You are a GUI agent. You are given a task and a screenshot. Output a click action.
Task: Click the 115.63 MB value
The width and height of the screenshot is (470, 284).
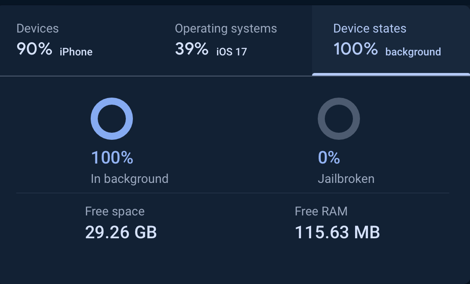click(337, 232)
